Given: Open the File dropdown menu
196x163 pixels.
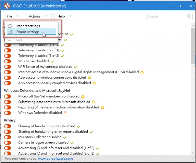Looking at the screenshot, I should coord(13,16).
